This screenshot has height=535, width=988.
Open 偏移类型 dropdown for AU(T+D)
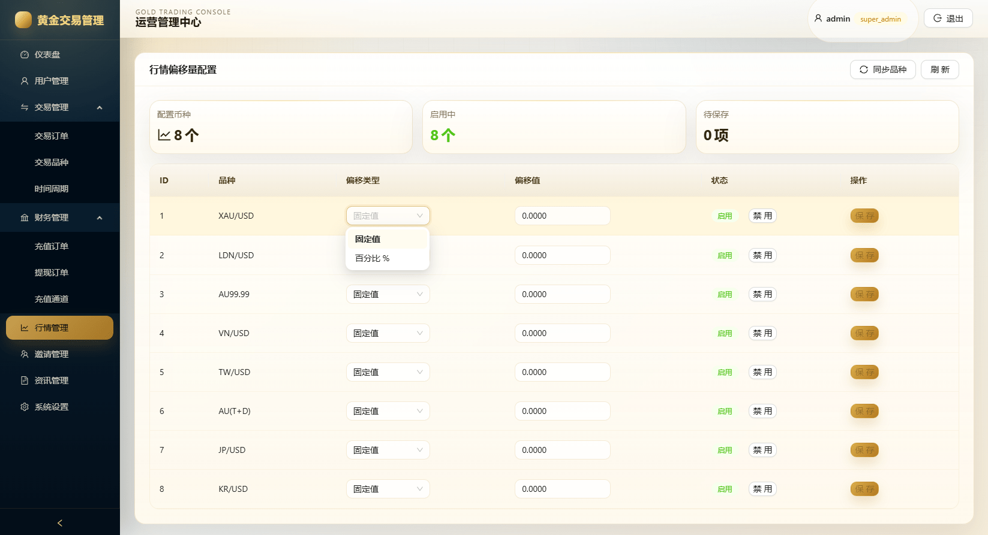click(x=388, y=411)
